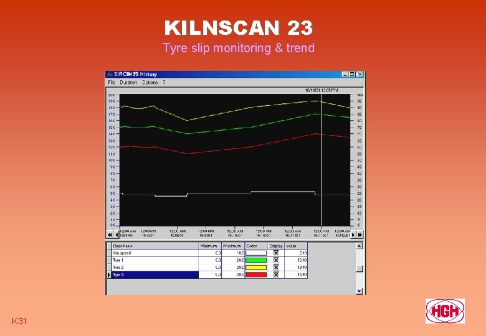Click Tyre 3 value cell
Viewport: 486px width, 336px height.
(x=296, y=275)
